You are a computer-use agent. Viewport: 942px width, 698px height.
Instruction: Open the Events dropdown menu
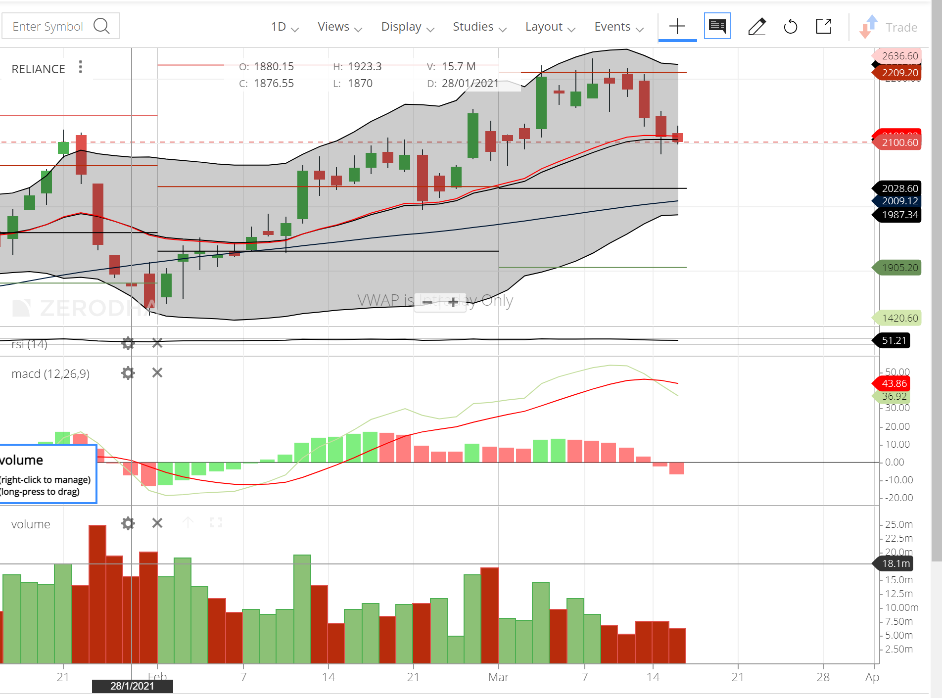coord(618,27)
